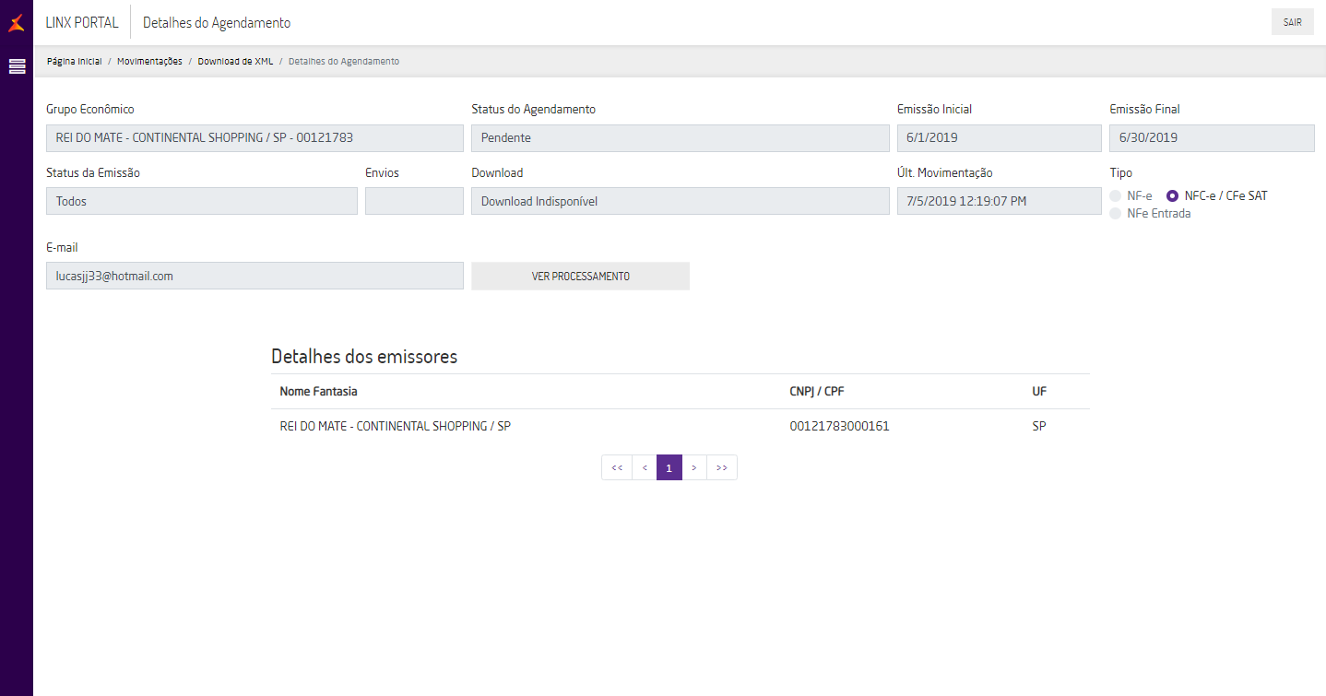
Task: Open the hamburger sidebar menu
Action: click(x=17, y=66)
